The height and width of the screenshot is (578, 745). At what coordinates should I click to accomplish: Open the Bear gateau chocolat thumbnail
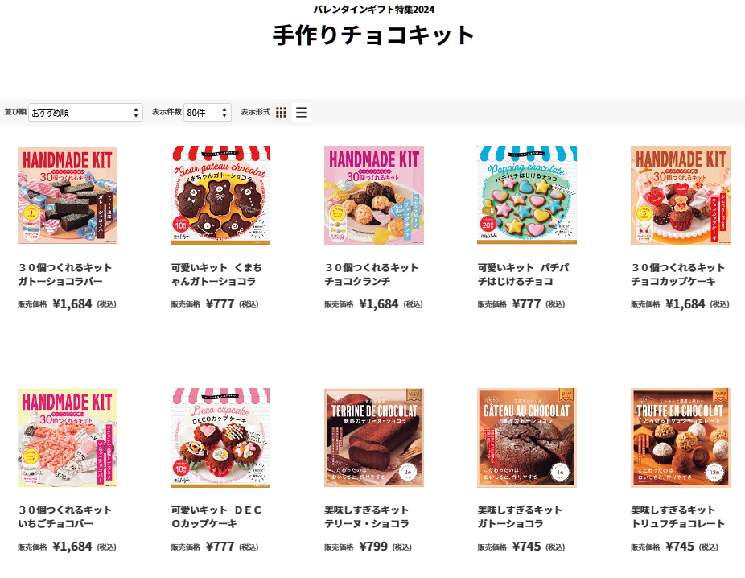click(220, 196)
